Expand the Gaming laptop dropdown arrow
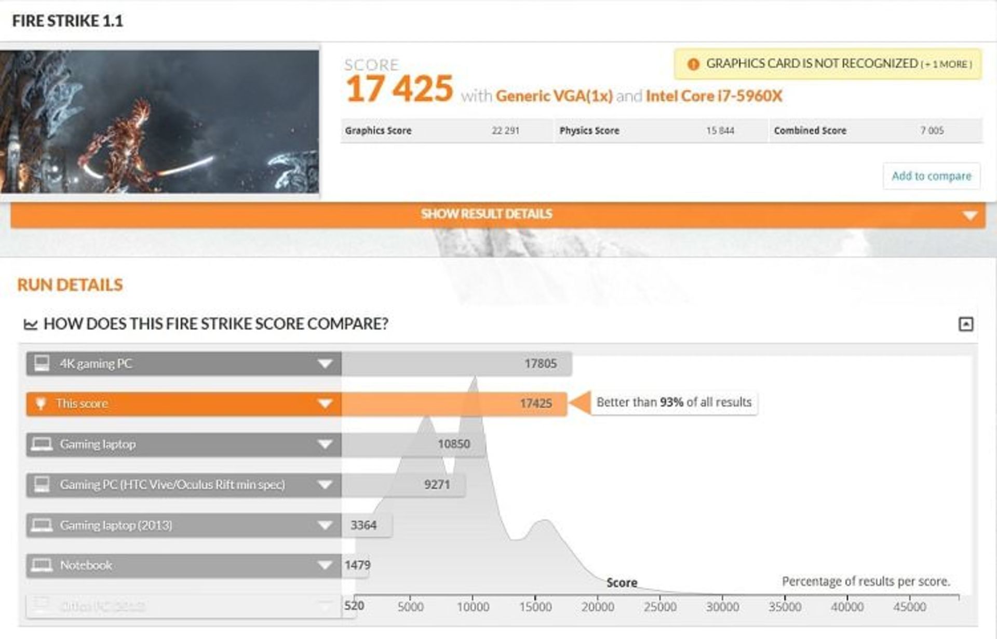The image size is (997, 639). tap(325, 444)
